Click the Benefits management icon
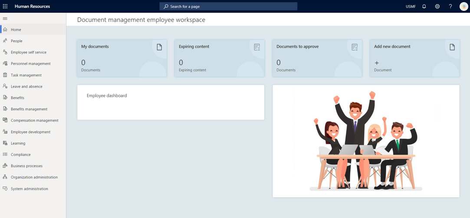The image size is (470, 218). (5, 109)
